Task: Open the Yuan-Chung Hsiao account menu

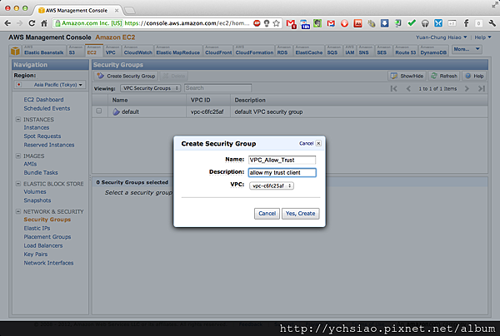Action: coord(442,37)
